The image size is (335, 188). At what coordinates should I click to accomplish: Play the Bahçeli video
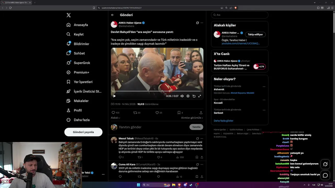pyautogui.click(x=114, y=96)
